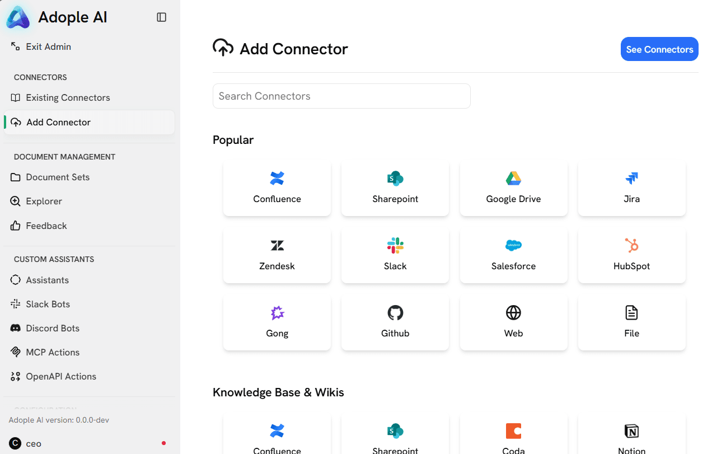Viewport: 726px width, 454px height.
Task: Open the Feedback section
Action: (89, 226)
